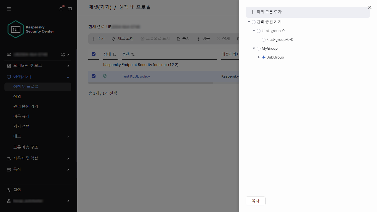Open the help book icon beside the bell

70,9
